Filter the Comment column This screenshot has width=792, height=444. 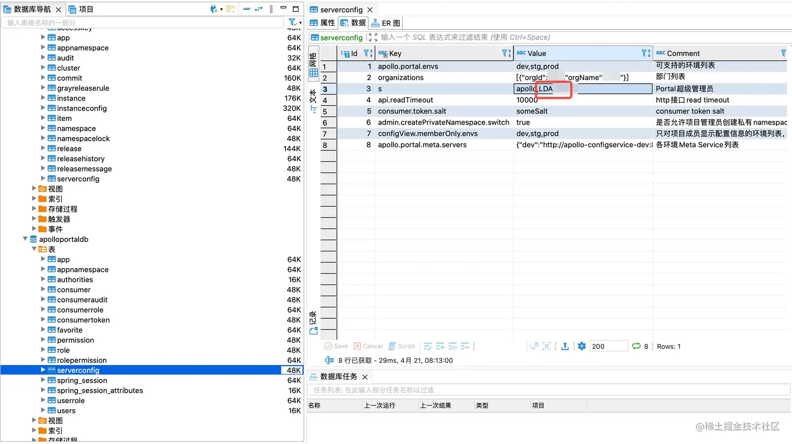pyautogui.click(x=784, y=53)
